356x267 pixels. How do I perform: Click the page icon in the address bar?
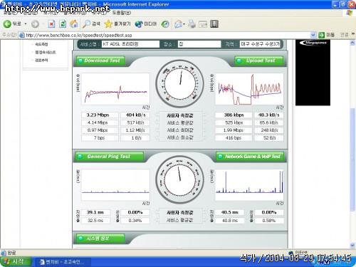coord(22,35)
